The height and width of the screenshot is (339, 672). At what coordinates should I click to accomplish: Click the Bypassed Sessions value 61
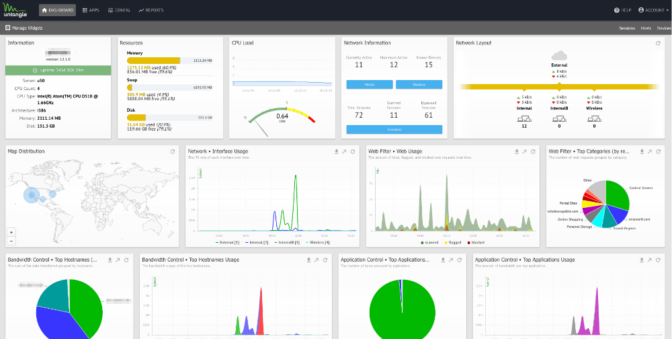click(429, 114)
